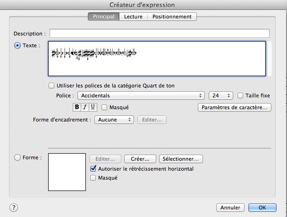Select the Texte radio button

pyautogui.click(x=18, y=45)
